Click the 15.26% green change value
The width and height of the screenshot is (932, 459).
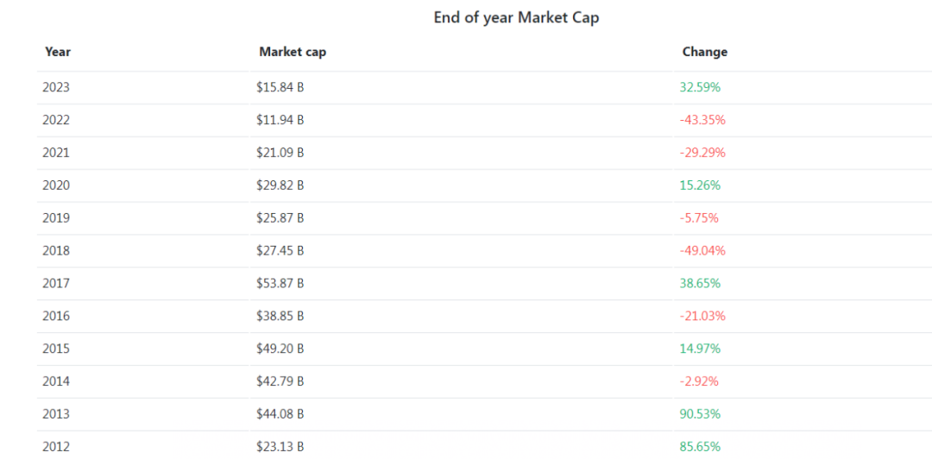coord(700,185)
